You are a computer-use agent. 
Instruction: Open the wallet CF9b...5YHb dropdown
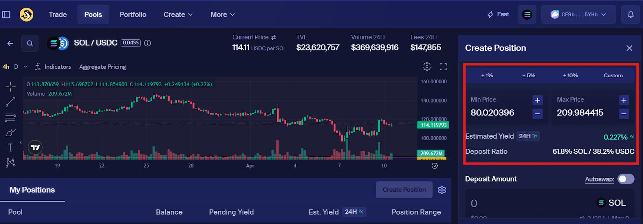coord(578,14)
